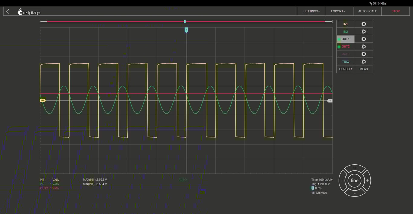The height and width of the screenshot is (214, 413).
Task: Click the OUT2 1 V/div scale label
Action: pos(50,188)
